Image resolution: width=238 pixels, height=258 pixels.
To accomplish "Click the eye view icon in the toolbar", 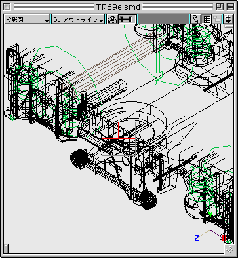I will 112,20.
